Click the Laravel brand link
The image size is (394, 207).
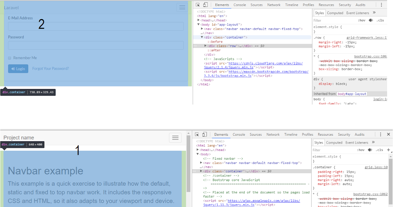pos(11,8)
